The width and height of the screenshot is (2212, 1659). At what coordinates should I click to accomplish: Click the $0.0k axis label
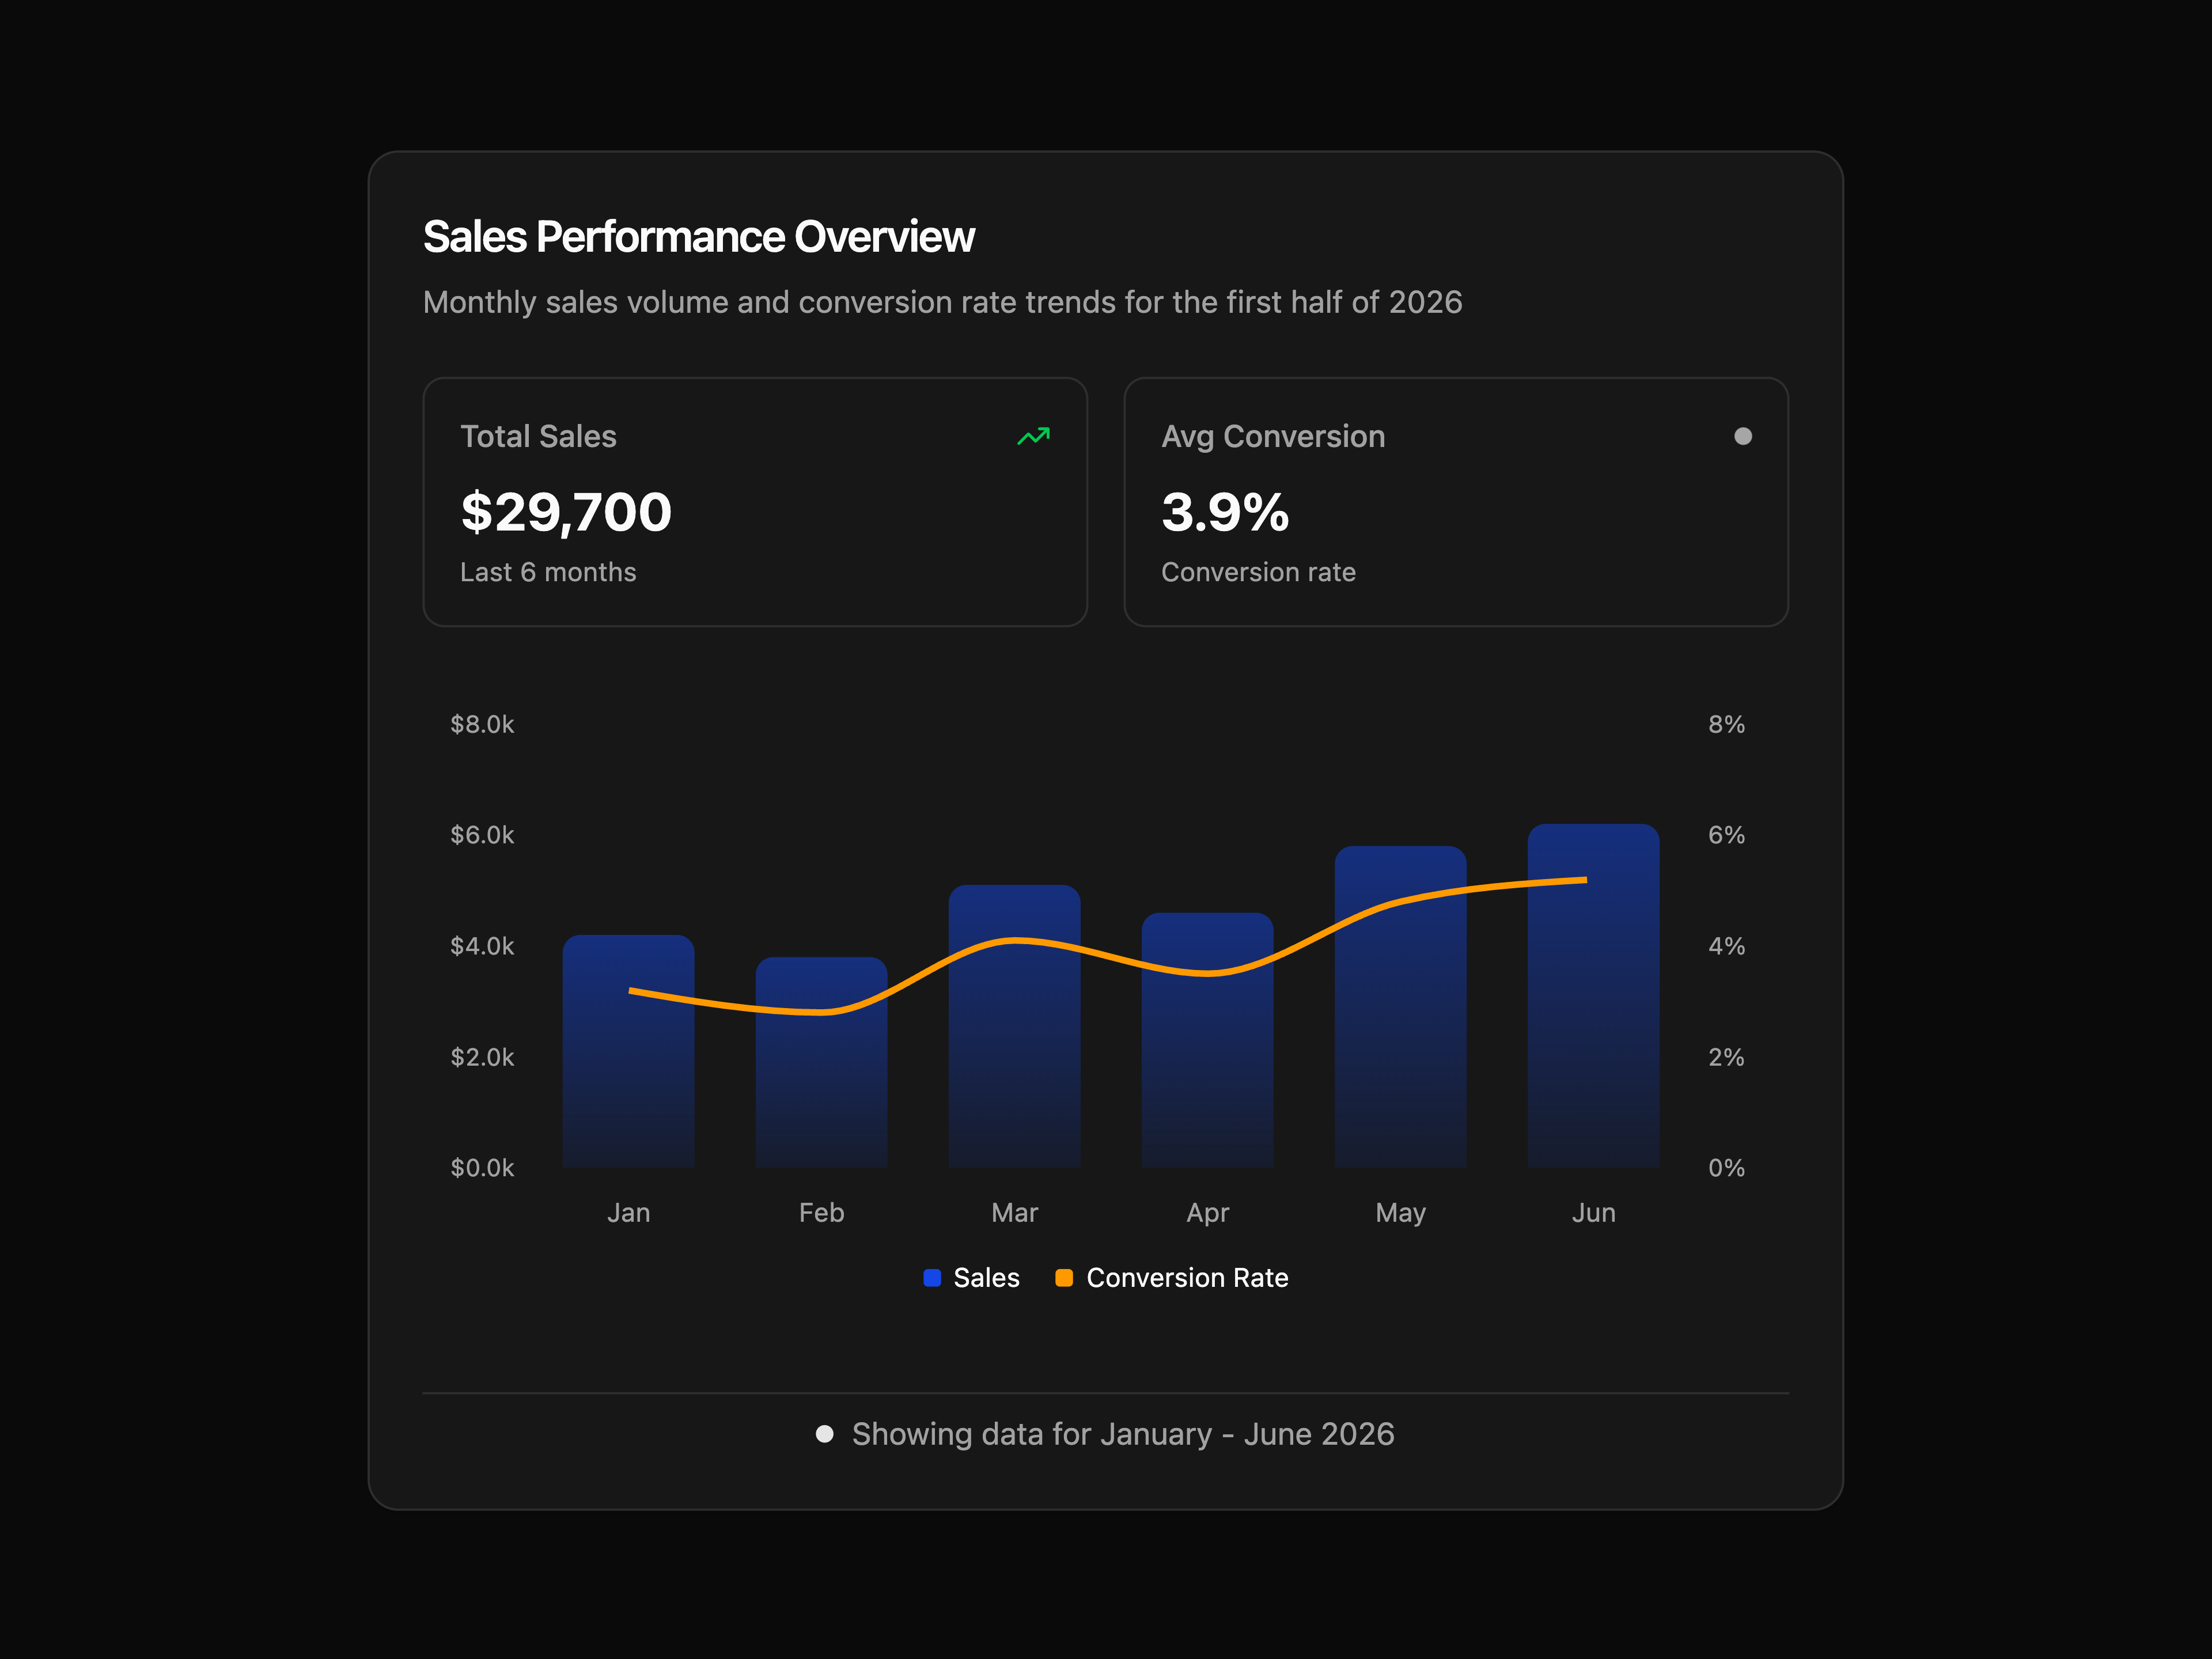pyautogui.click(x=482, y=1168)
